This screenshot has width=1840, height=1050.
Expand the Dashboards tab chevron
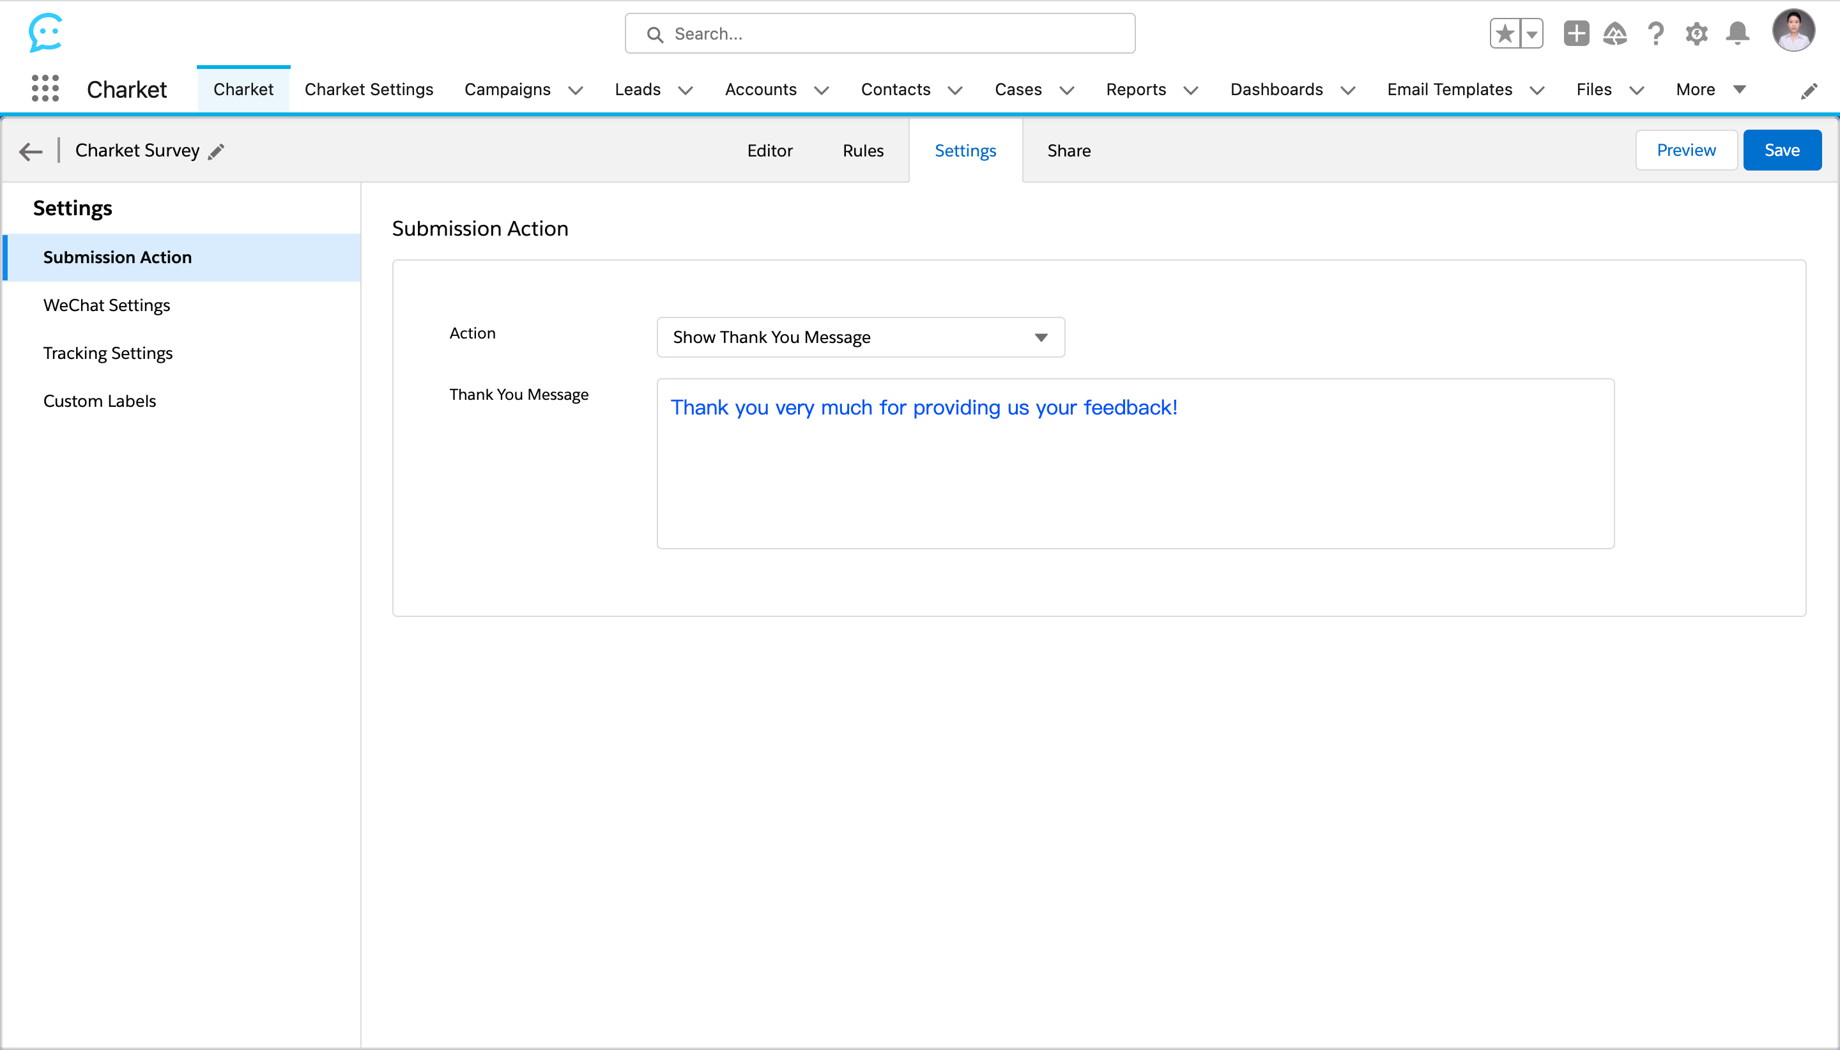pyautogui.click(x=1348, y=90)
